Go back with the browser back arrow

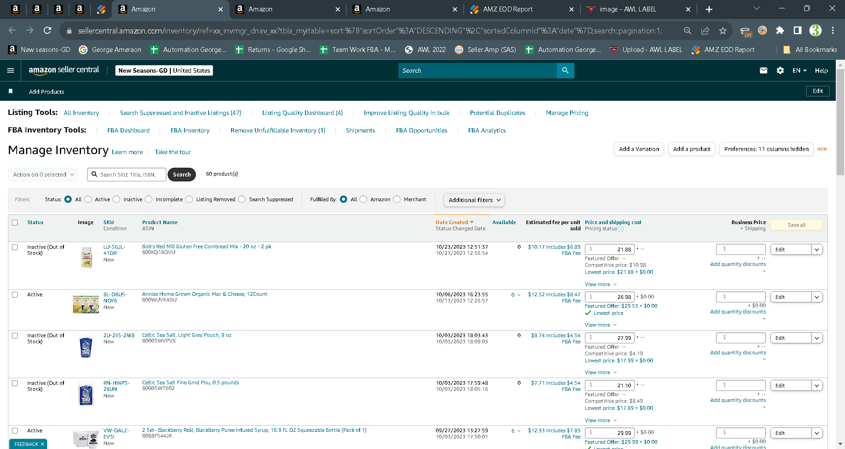[12, 30]
